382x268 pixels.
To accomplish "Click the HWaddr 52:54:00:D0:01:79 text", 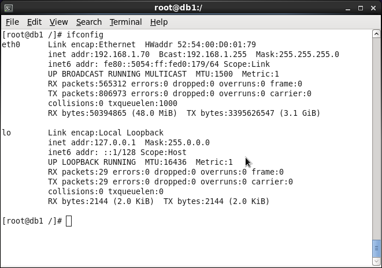I will point(201,45).
